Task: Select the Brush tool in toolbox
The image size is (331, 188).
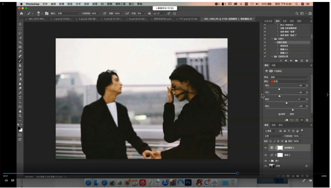Action: (20, 61)
